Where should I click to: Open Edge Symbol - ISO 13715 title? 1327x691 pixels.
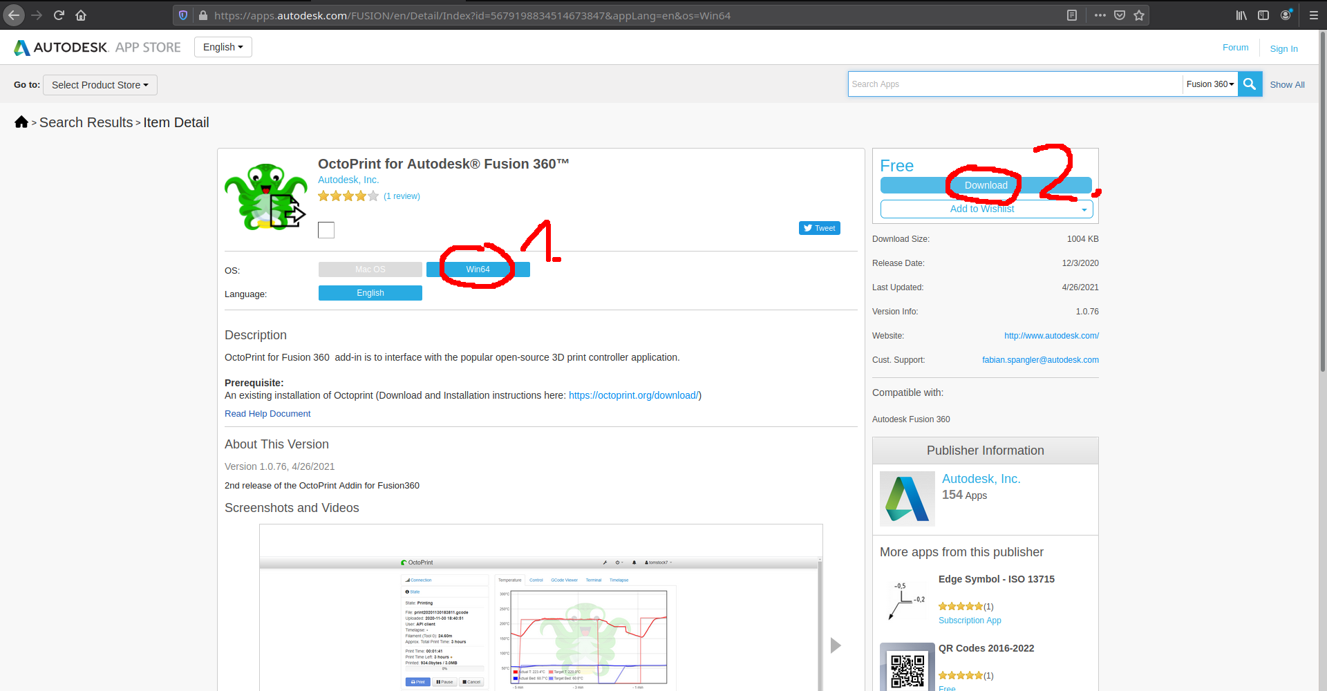[996, 579]
